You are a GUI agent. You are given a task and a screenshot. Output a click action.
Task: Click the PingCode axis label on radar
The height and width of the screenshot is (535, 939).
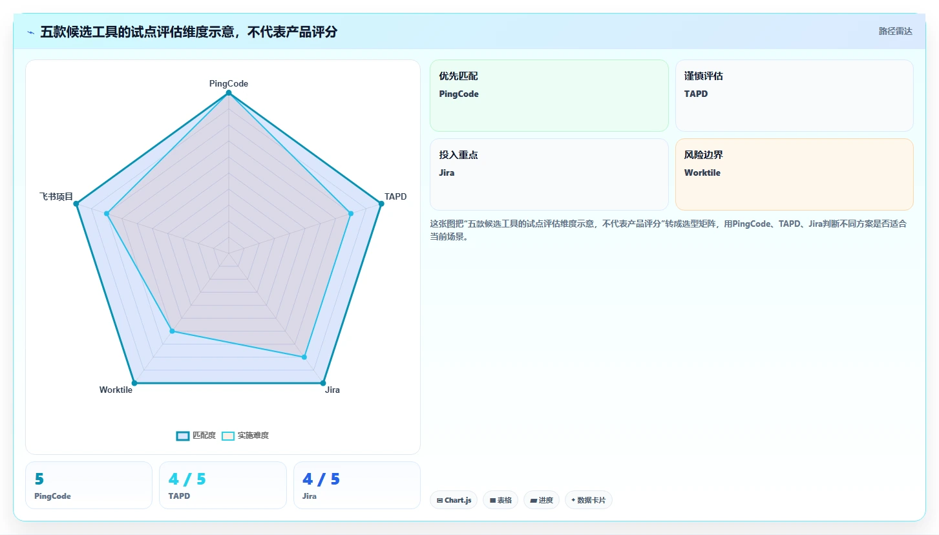(229, 83)
